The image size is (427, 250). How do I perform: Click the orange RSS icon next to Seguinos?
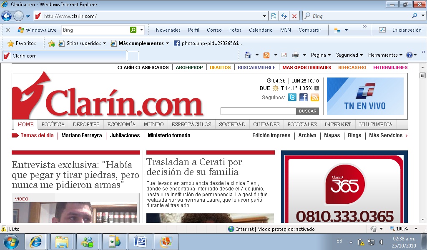point(314,97)
